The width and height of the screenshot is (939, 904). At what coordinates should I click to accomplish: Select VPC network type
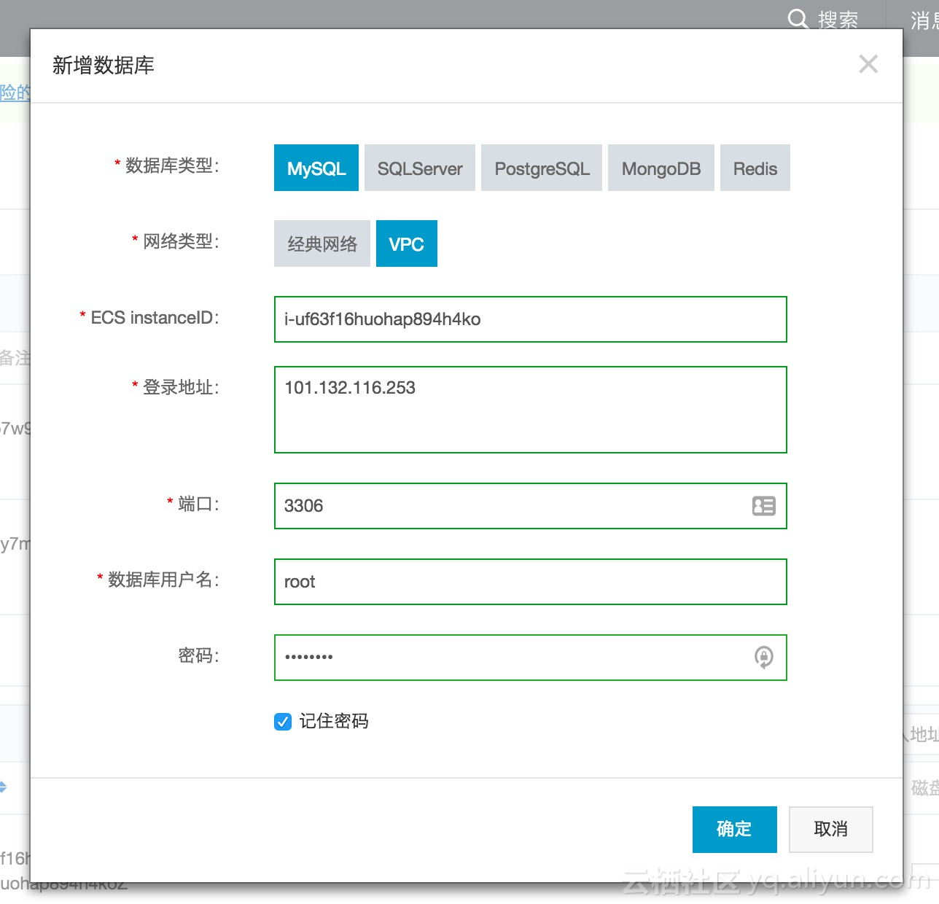(x=407, y=243)
